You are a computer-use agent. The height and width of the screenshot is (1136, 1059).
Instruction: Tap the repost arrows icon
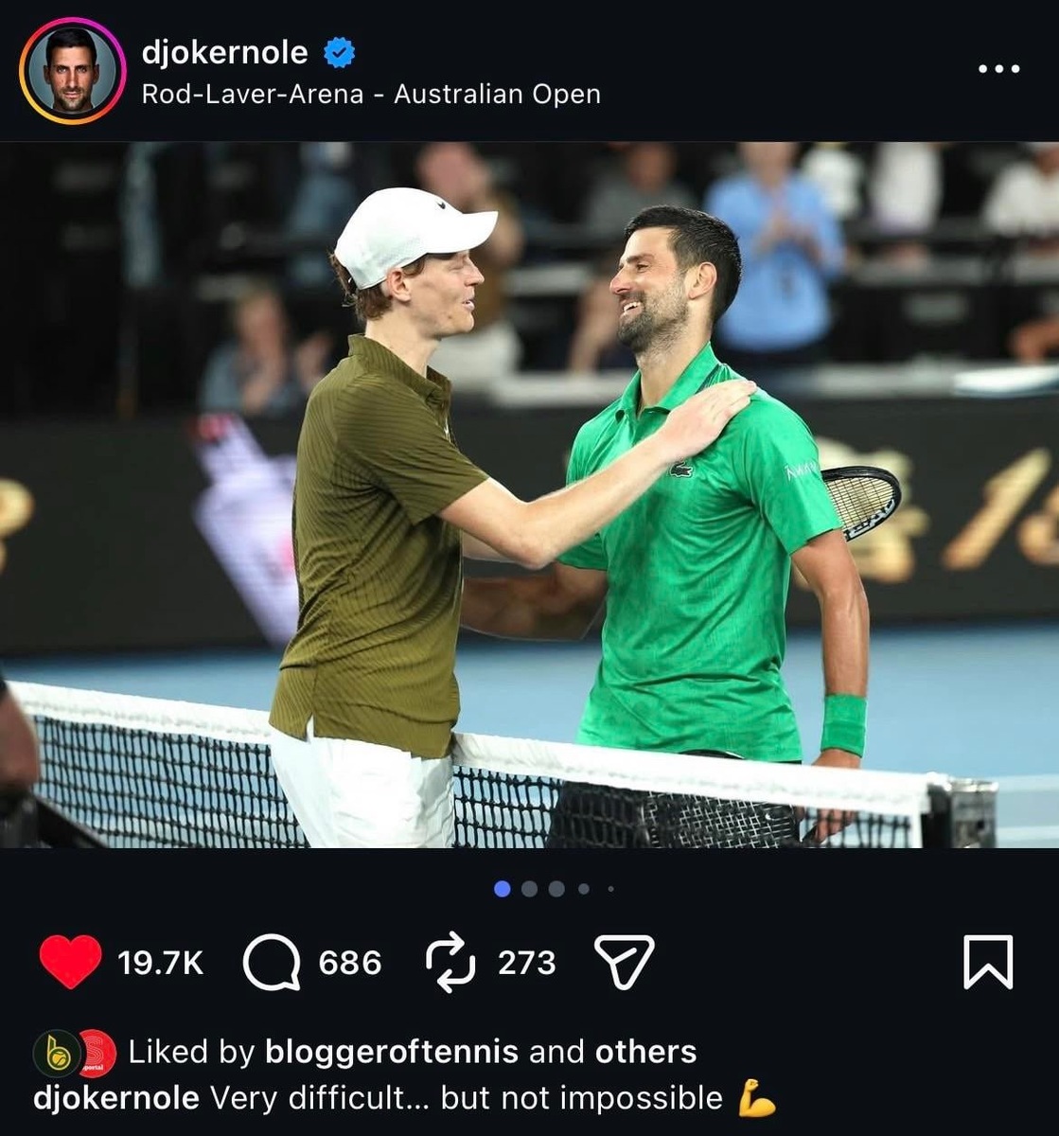tap(449, 963)
